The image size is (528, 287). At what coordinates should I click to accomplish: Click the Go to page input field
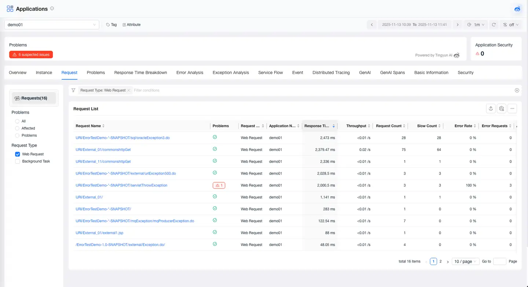click(499, 261)
